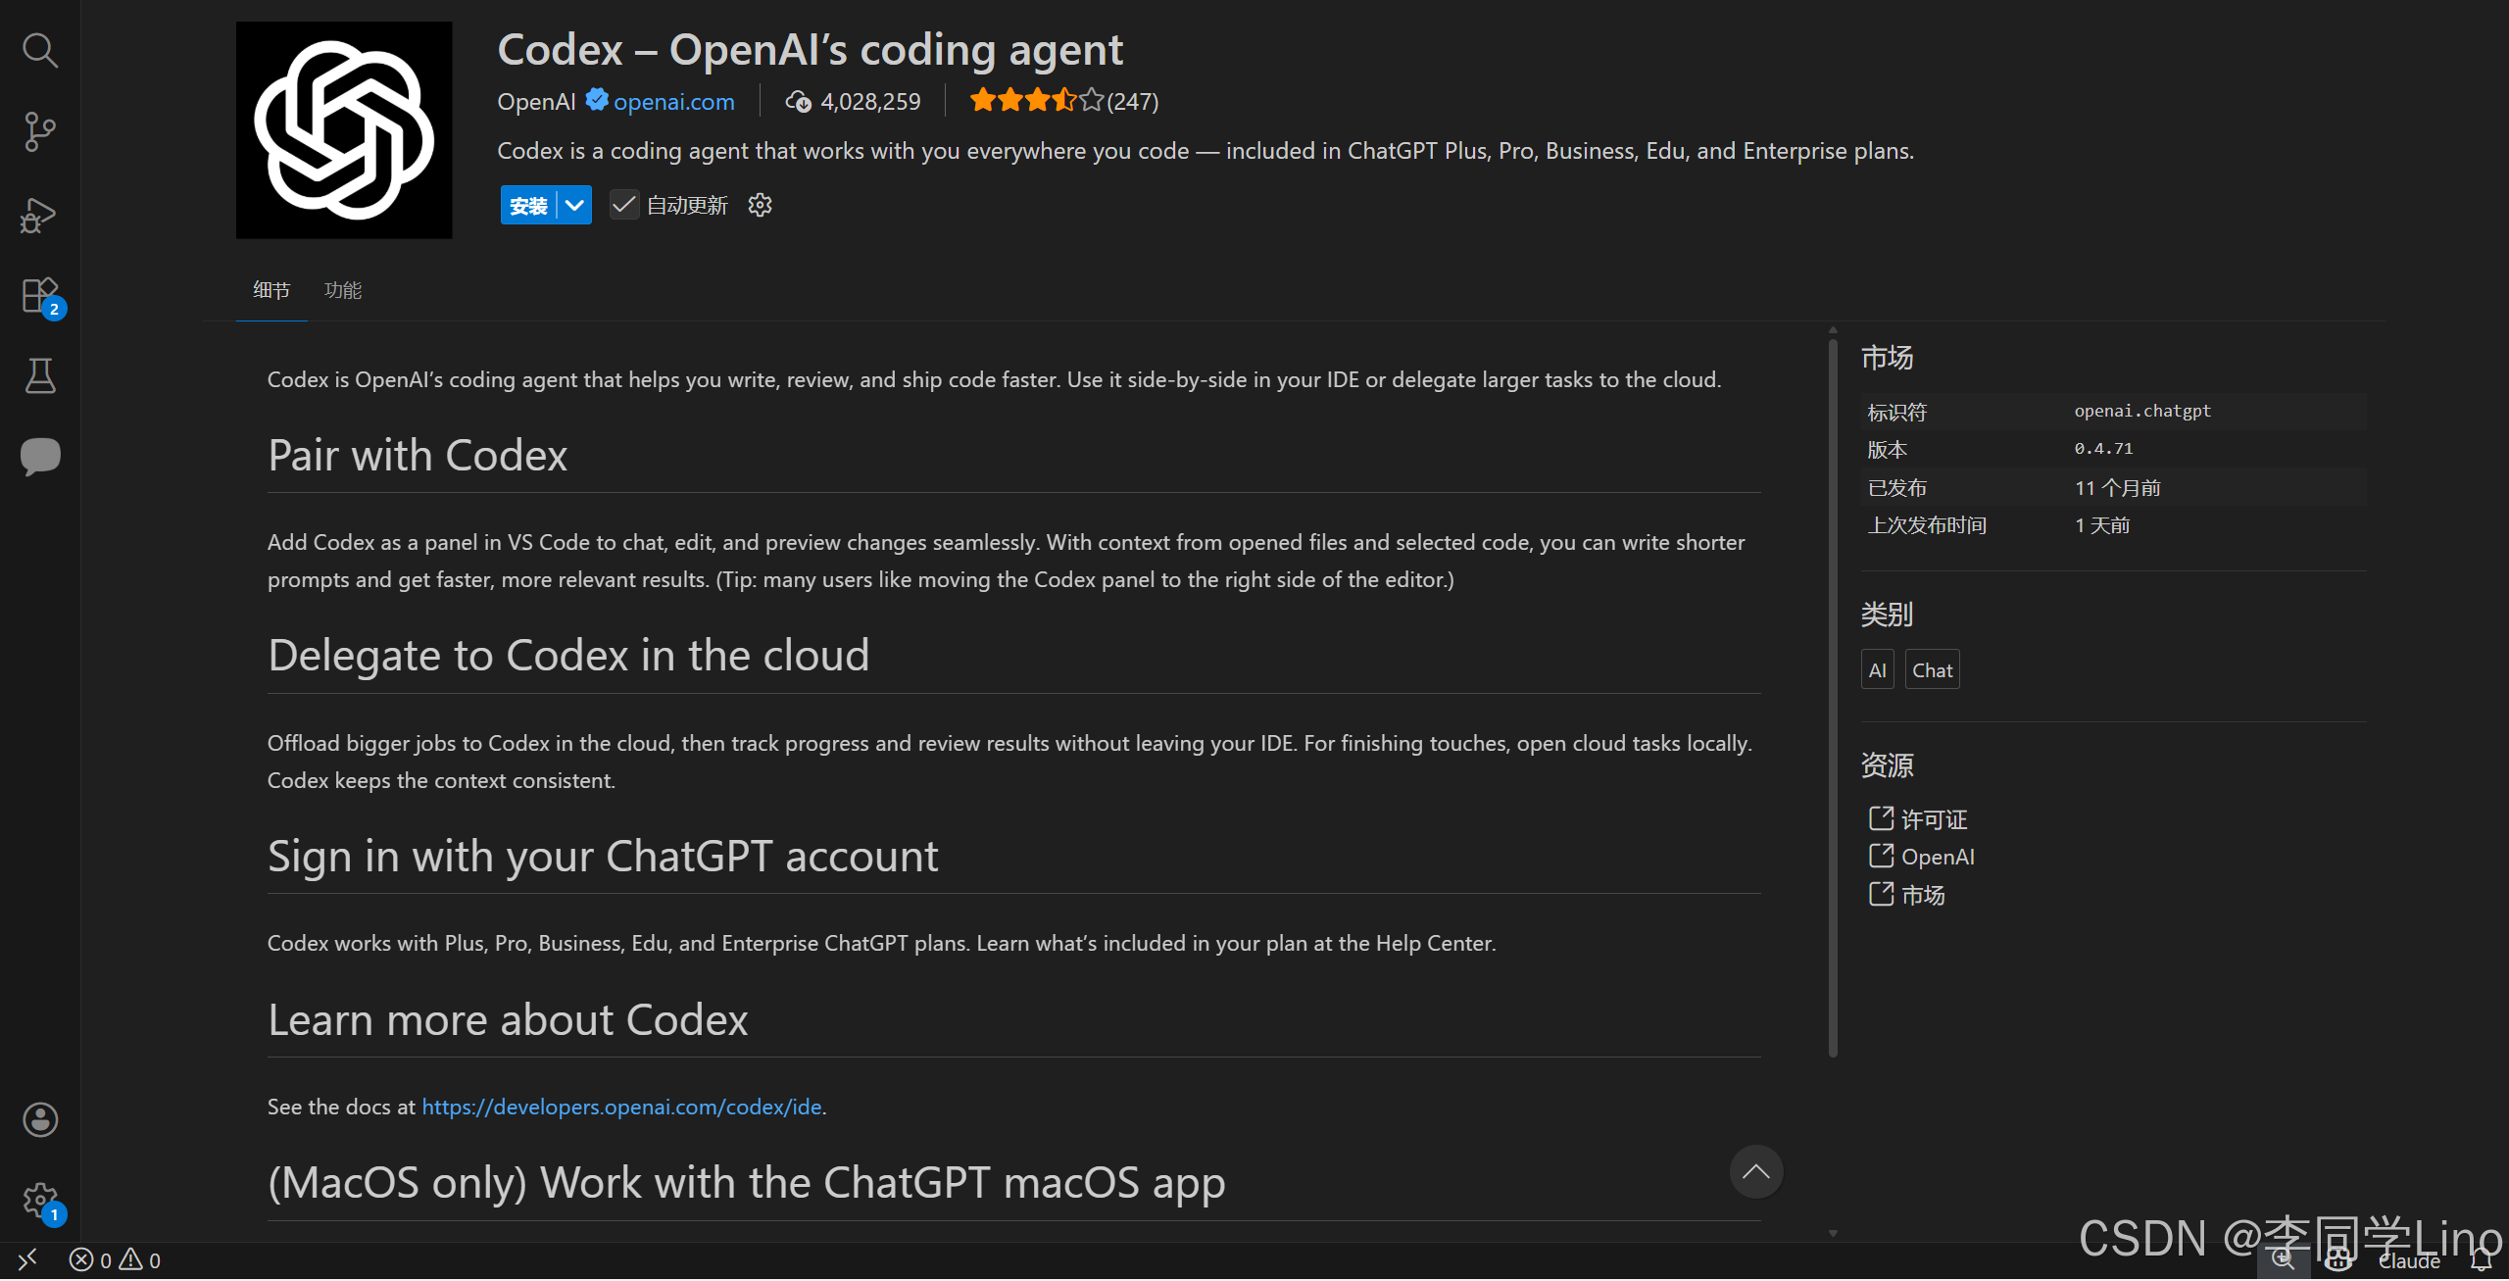Open Extensions view with badge 2
The width and height of the screenshot is (2509, 1281).
[x=39, y=295]
